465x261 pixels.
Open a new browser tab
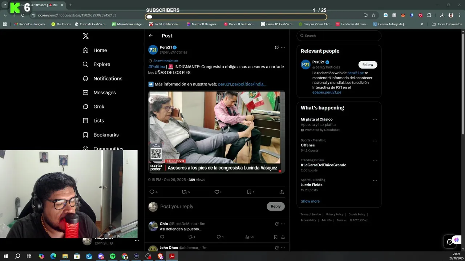pos(70,5)
